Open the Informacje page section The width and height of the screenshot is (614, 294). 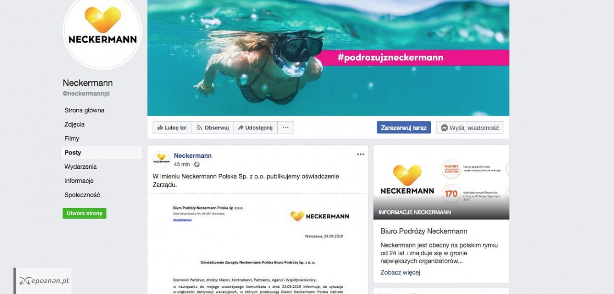click(79, 181)
